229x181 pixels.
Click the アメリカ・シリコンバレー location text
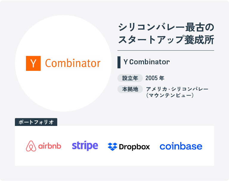(177, 89)
